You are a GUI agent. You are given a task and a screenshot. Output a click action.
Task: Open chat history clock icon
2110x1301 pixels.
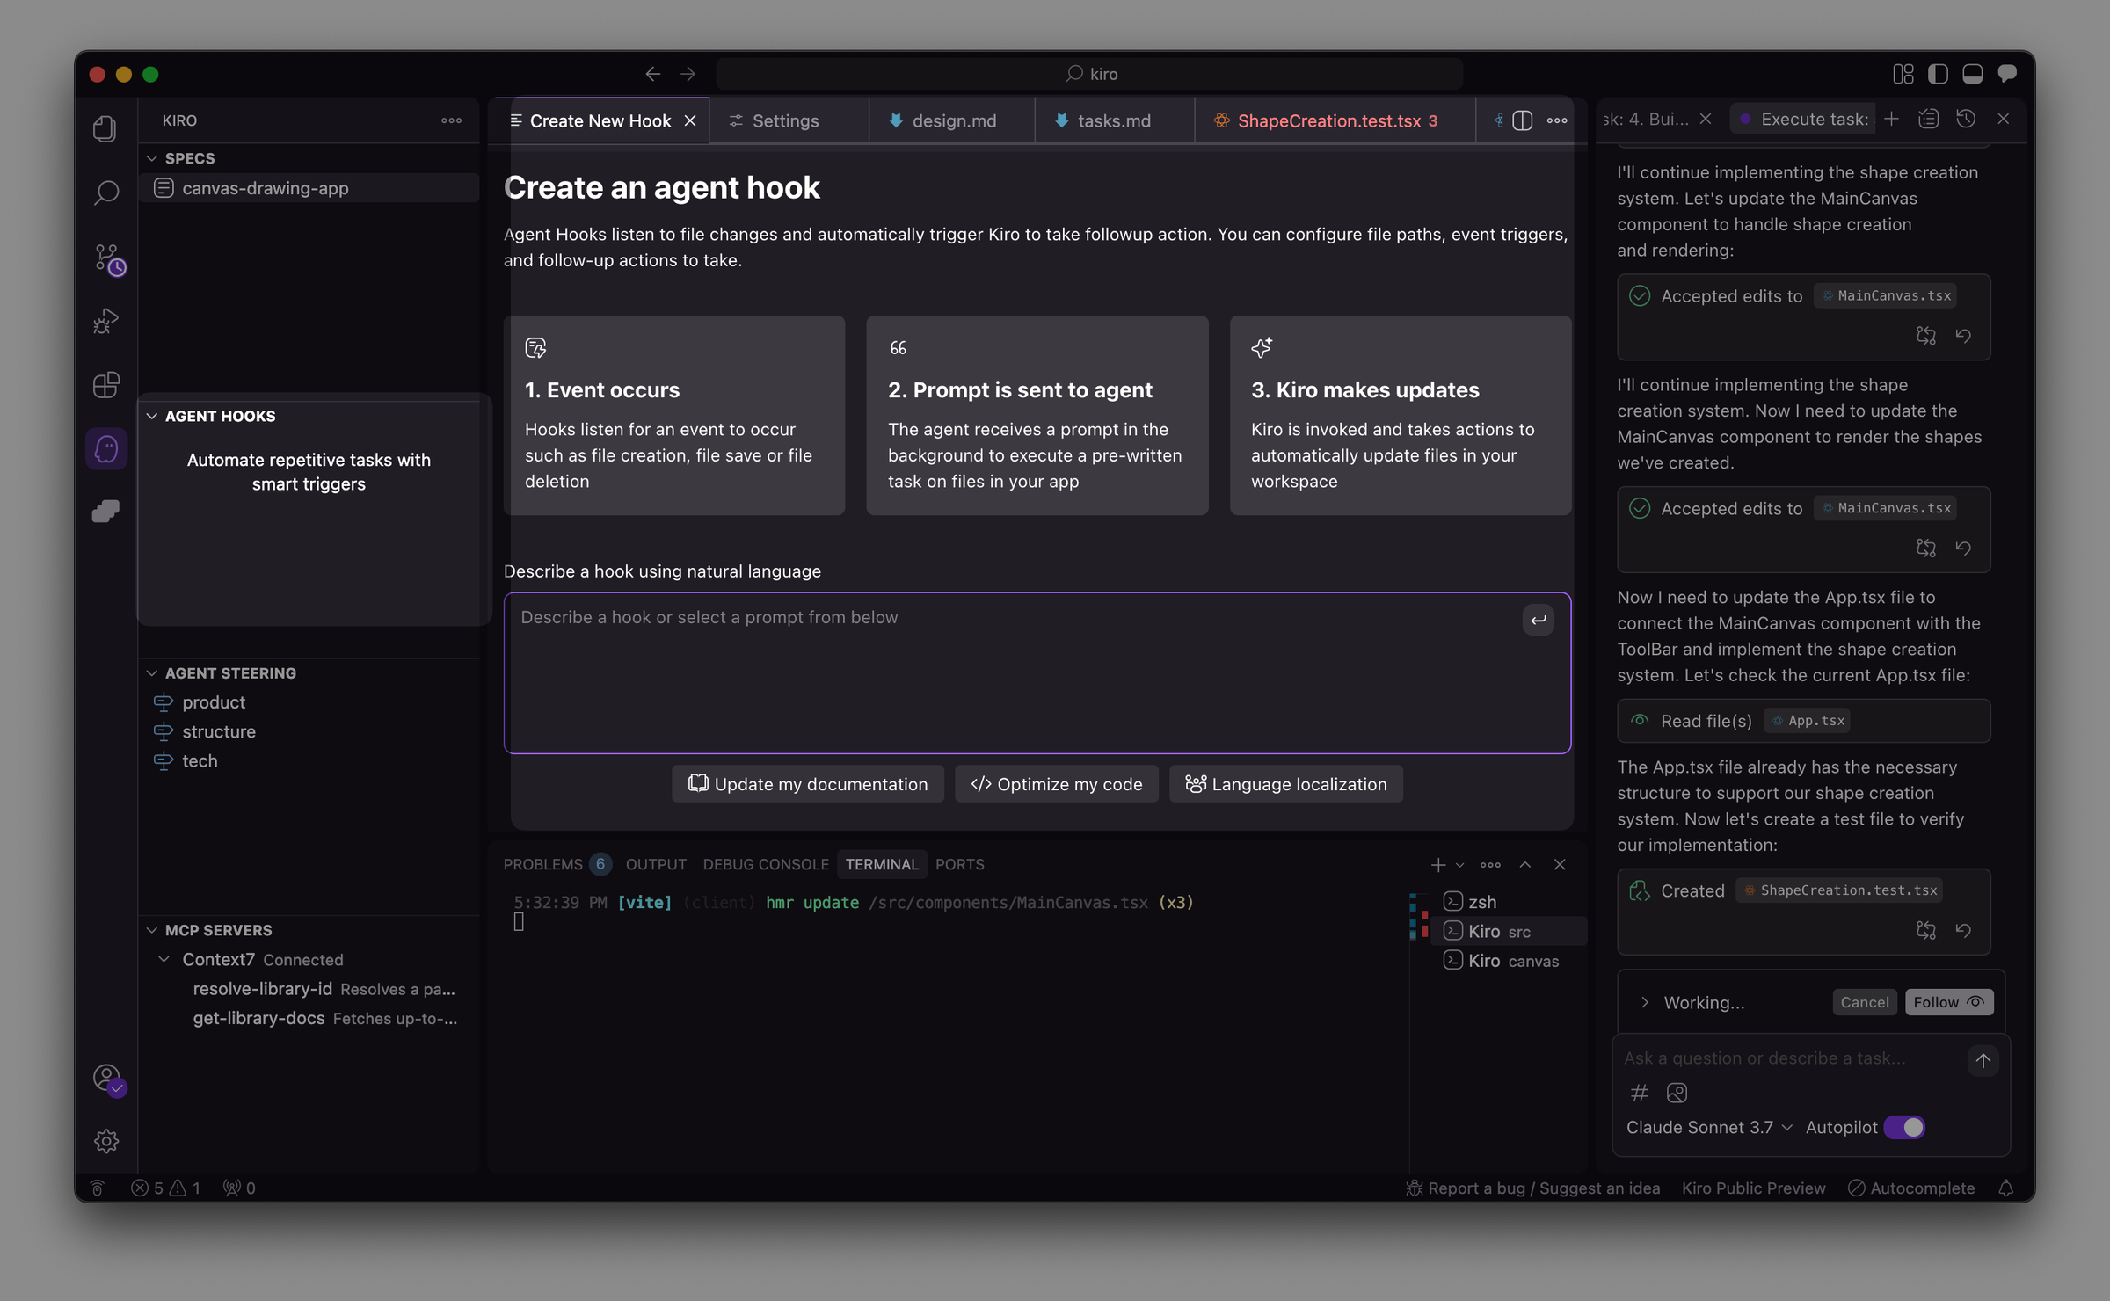click(1966, 118)
